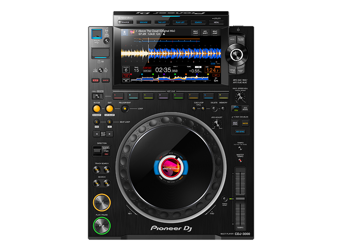Click the track info icon beside Cm
This screenshot has height=251, width=342.
coord(164,34)
